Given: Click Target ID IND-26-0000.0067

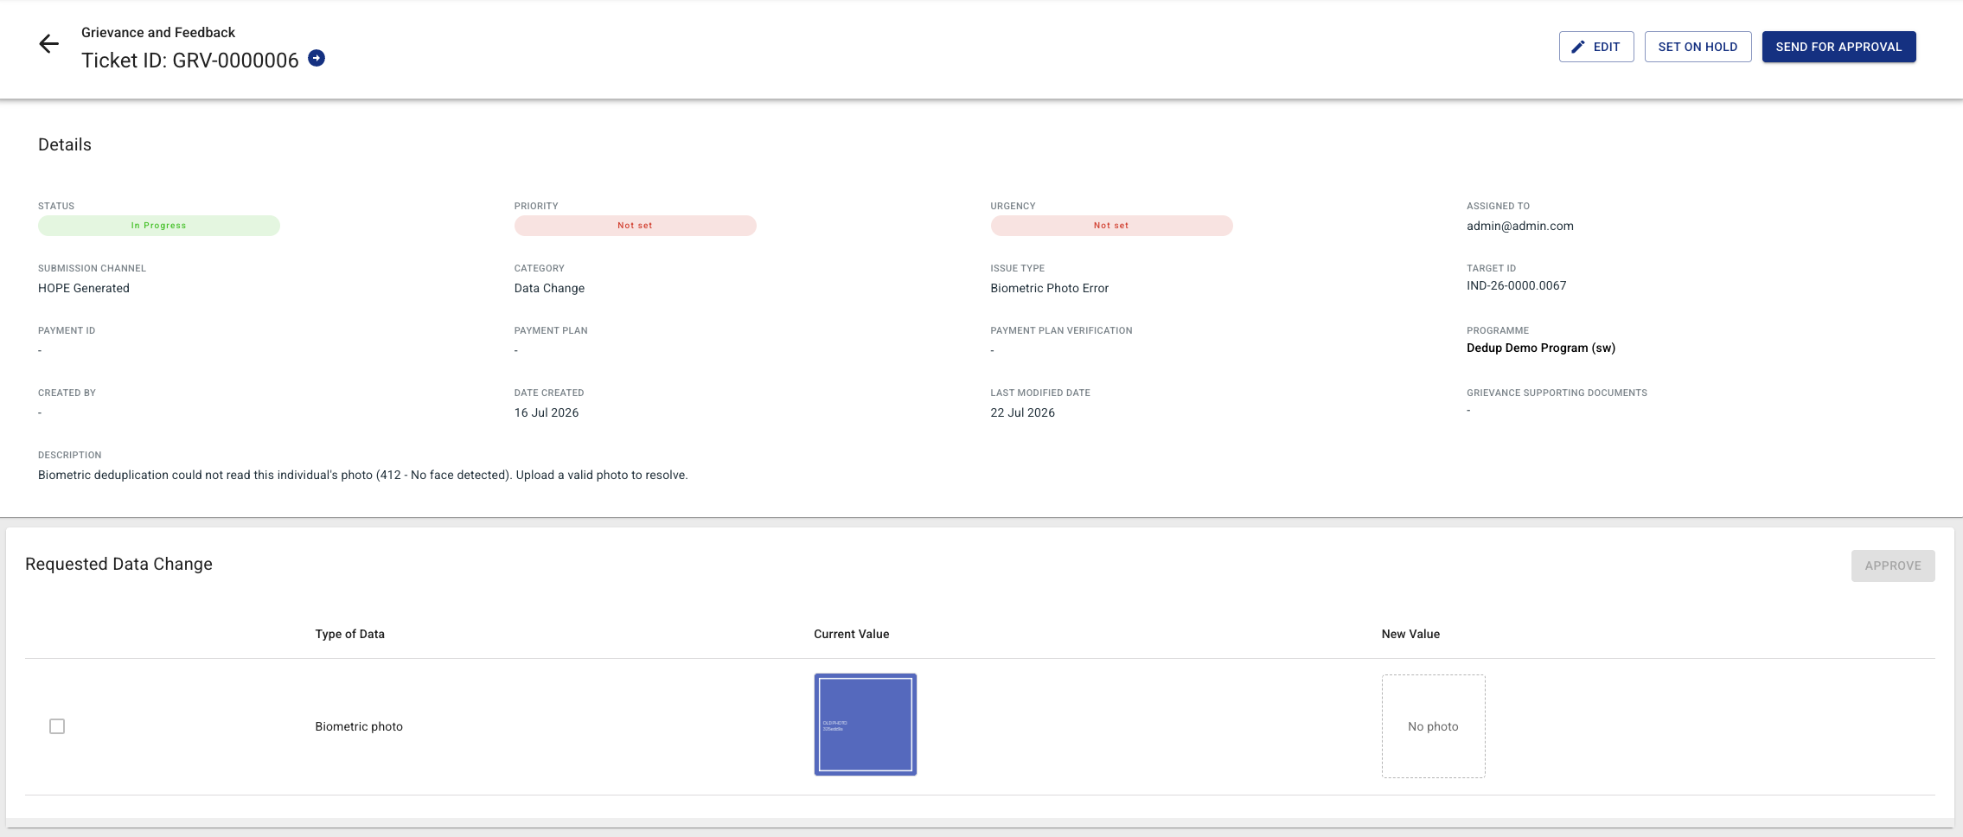Looking at the screenshot, I should click(1516, 285).
